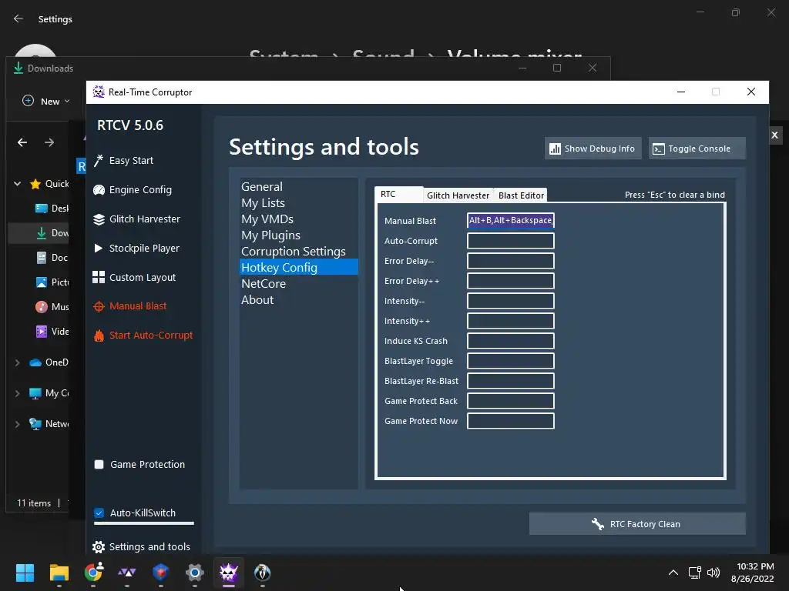
Task: Show hidden system tray icons chevron
Action: [673, 573]
